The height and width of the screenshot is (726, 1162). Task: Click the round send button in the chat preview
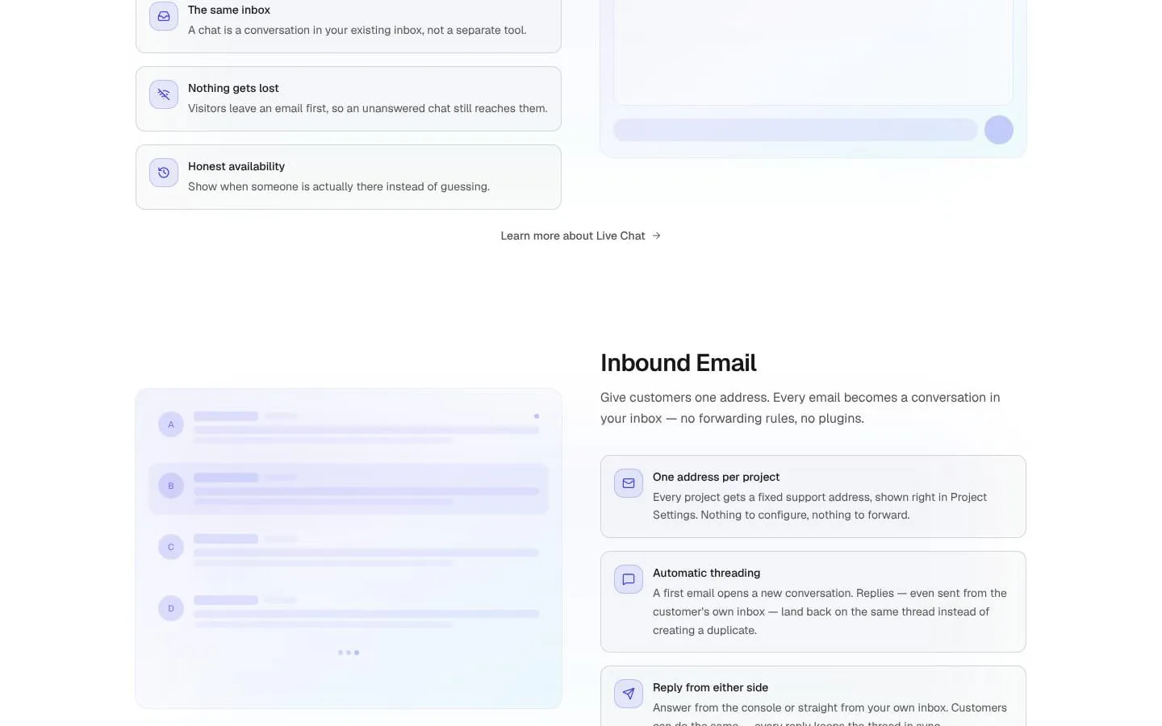point(999,130)
